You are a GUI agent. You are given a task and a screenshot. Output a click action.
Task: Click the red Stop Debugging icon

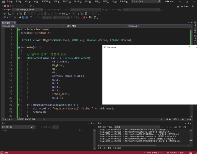pyautogui.click(x=8, y=6)
